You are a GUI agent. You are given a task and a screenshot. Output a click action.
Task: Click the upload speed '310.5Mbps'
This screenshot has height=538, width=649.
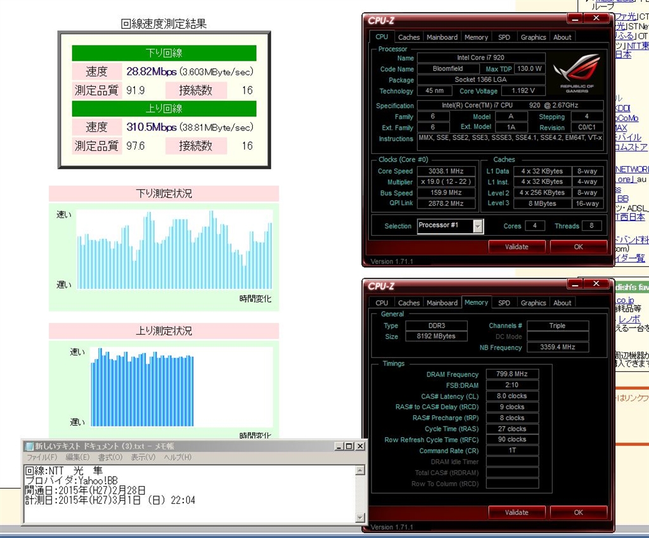click(151, 127)
